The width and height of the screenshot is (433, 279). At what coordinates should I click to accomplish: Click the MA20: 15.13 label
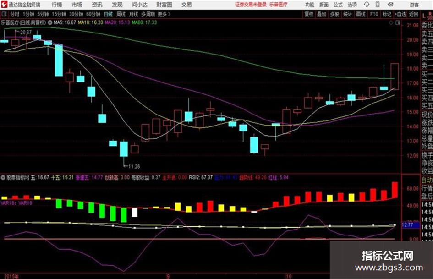(x=117, y=22)
